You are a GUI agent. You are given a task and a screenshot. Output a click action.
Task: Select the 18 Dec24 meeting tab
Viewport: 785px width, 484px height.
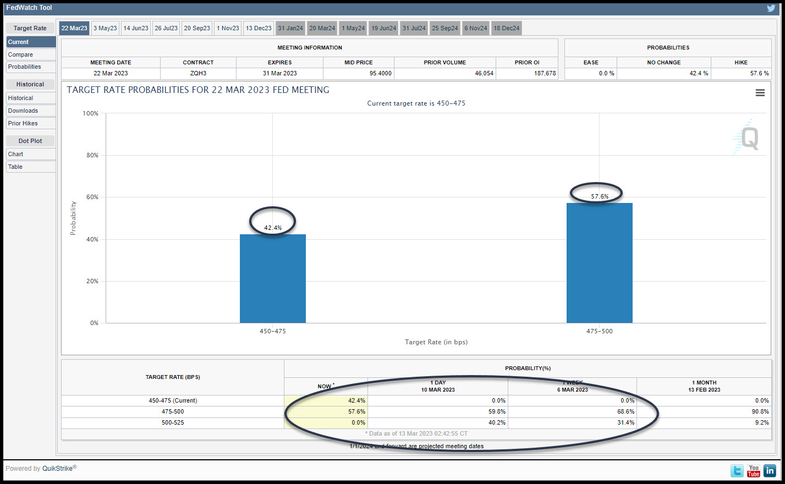tap(507, 28)
